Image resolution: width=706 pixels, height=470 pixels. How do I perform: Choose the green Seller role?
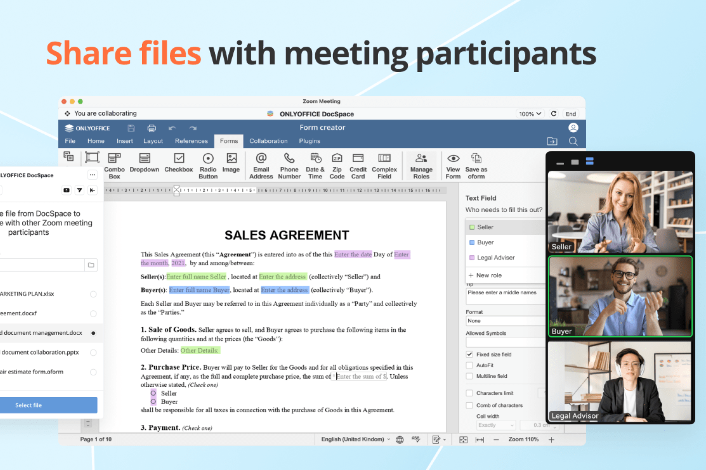(505, 227)
